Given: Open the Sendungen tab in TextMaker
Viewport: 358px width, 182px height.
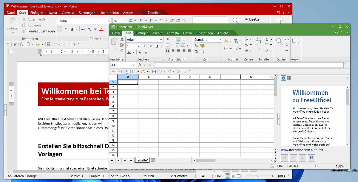Looking at the screenshot, I should [87, 13].
